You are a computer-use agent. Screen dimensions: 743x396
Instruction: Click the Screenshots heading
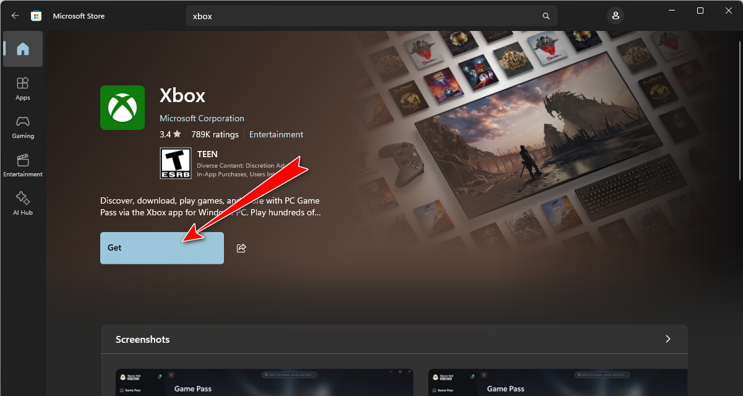[142, 339]
